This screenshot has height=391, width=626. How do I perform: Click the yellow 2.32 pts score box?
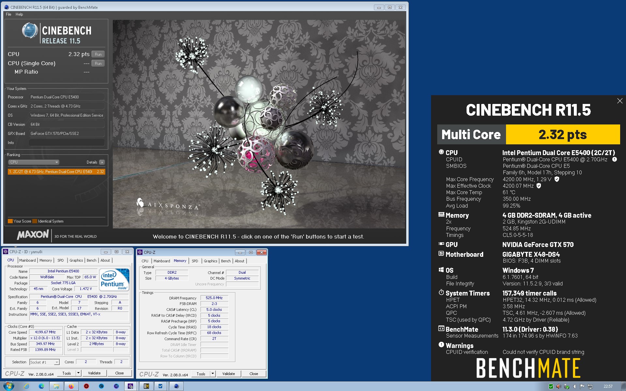563,134
